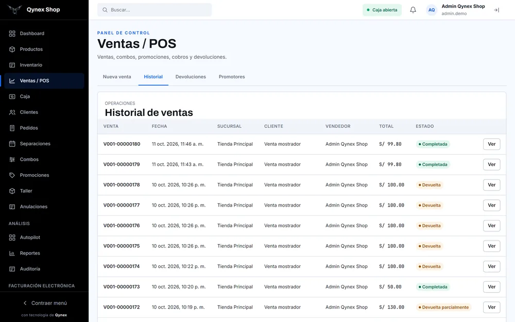Screen dimensions: 515x322
Task: Click the total S/ 130.00
Action: pyautogui.click(x=391, y=307)
